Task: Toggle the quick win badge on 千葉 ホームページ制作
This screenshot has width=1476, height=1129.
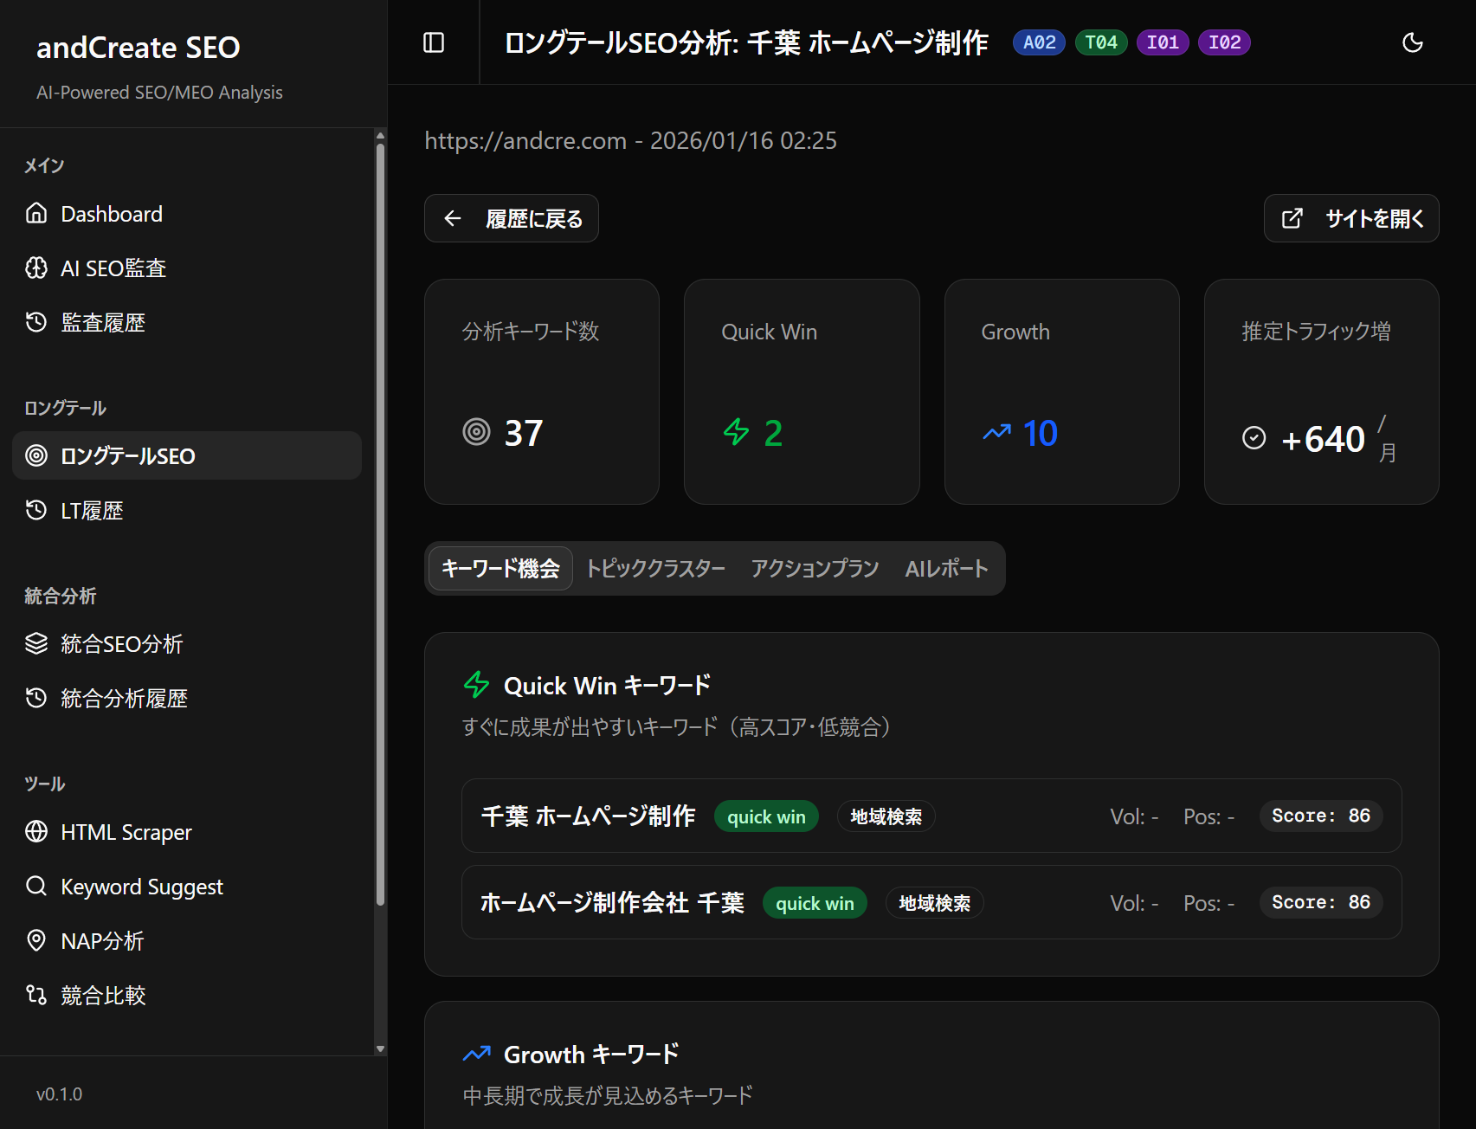Action: pyautogui.click(x=765, y=816)
